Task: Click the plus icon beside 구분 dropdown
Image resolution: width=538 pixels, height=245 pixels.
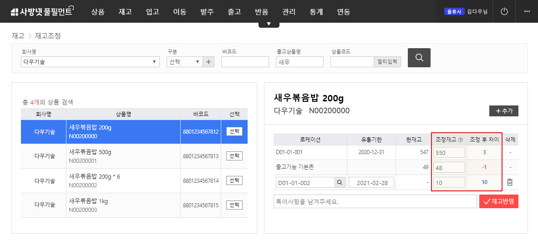Action: [209, 62]
